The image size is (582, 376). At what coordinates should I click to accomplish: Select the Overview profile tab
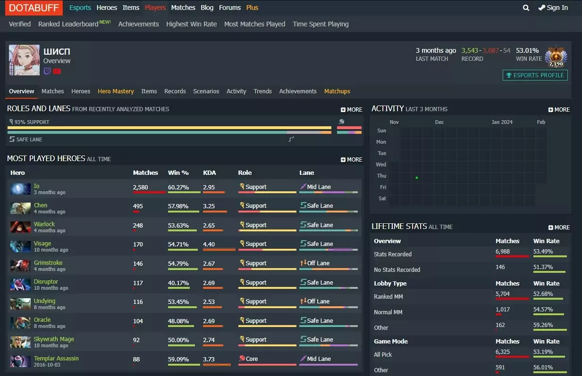tap(22, 91)
